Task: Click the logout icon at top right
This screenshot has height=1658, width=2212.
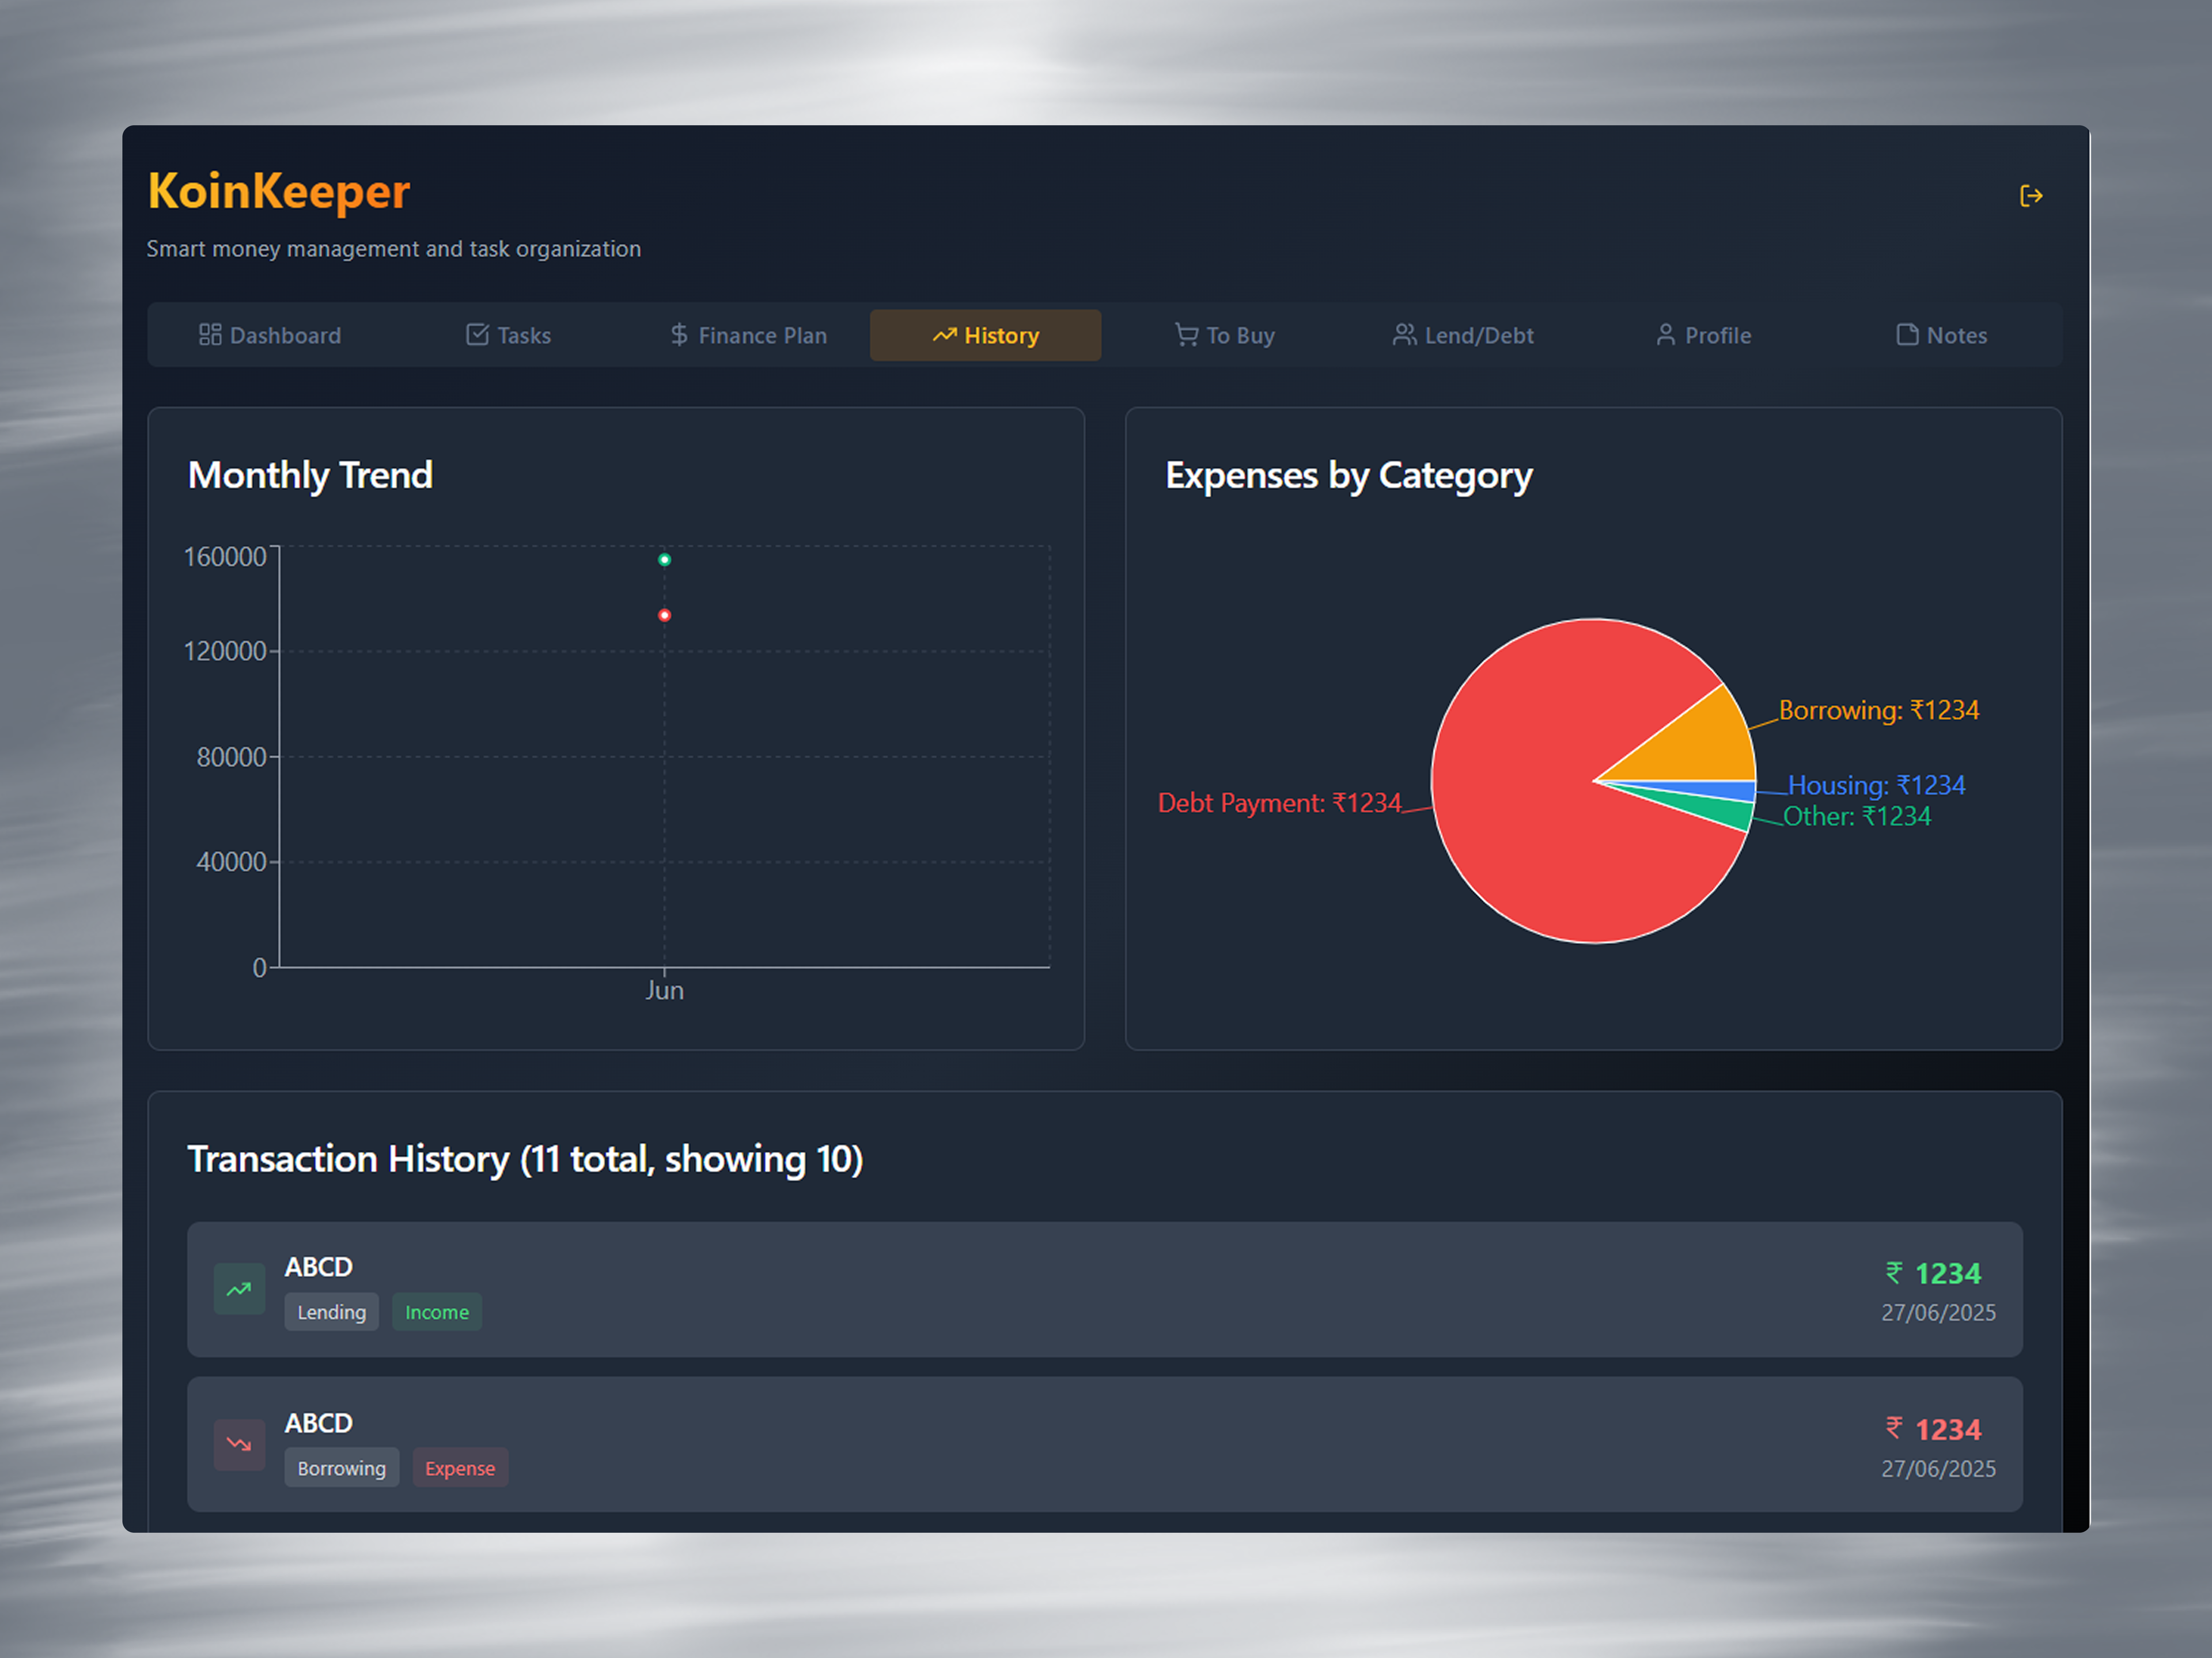Action: click(2030, 196)
